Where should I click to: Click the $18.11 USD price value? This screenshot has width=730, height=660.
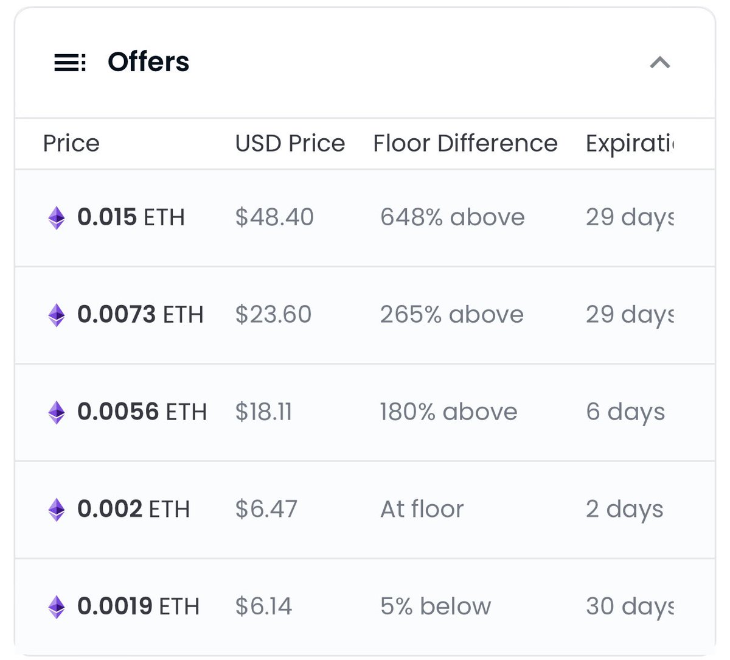point(263,412)
